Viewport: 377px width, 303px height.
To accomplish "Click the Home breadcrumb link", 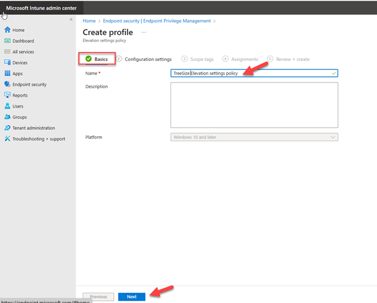I will [x=89, y=21].
